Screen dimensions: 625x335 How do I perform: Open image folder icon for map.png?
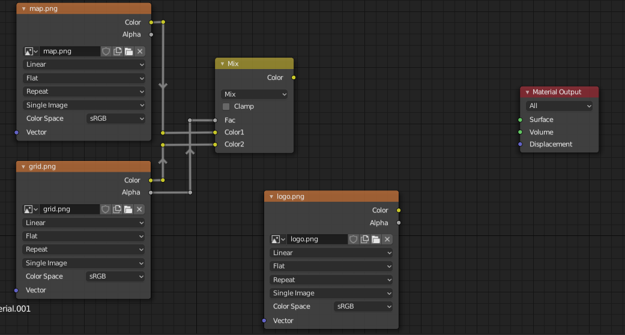coord(128,52)
